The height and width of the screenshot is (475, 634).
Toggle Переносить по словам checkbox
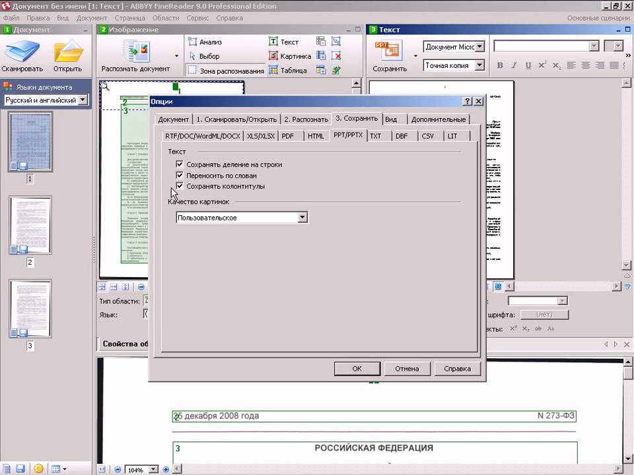pyautogui.click(x=180, y=175)
